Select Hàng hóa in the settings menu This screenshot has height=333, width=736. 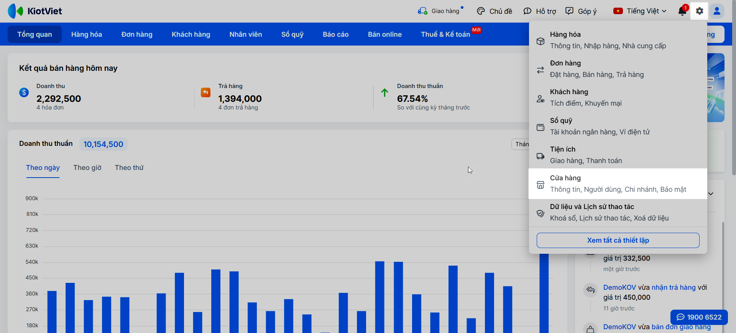(618, 40)
